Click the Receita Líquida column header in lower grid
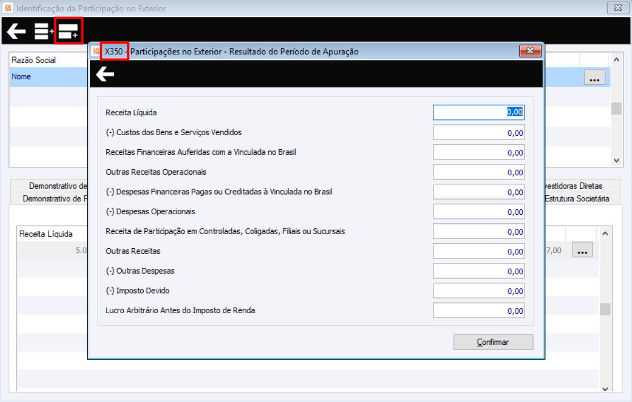The width and height of the screenshot is (632, 402). point(46,234)
